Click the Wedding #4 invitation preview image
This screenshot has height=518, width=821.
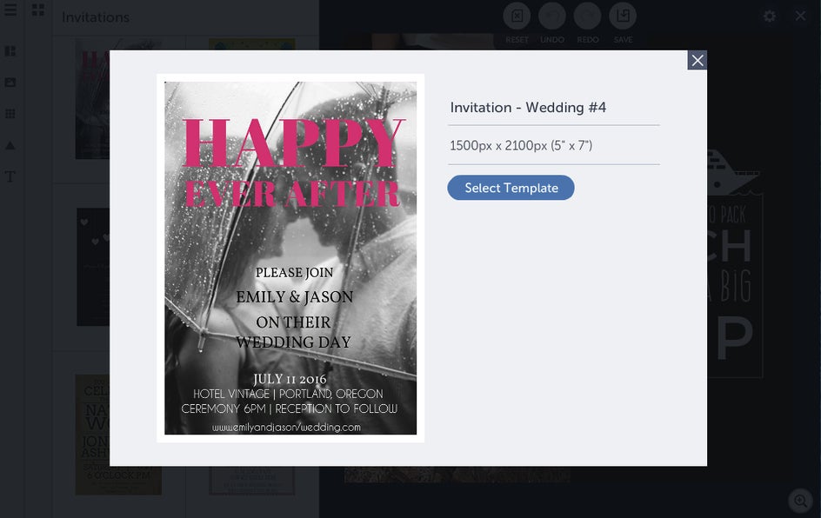tap(290, 258)
